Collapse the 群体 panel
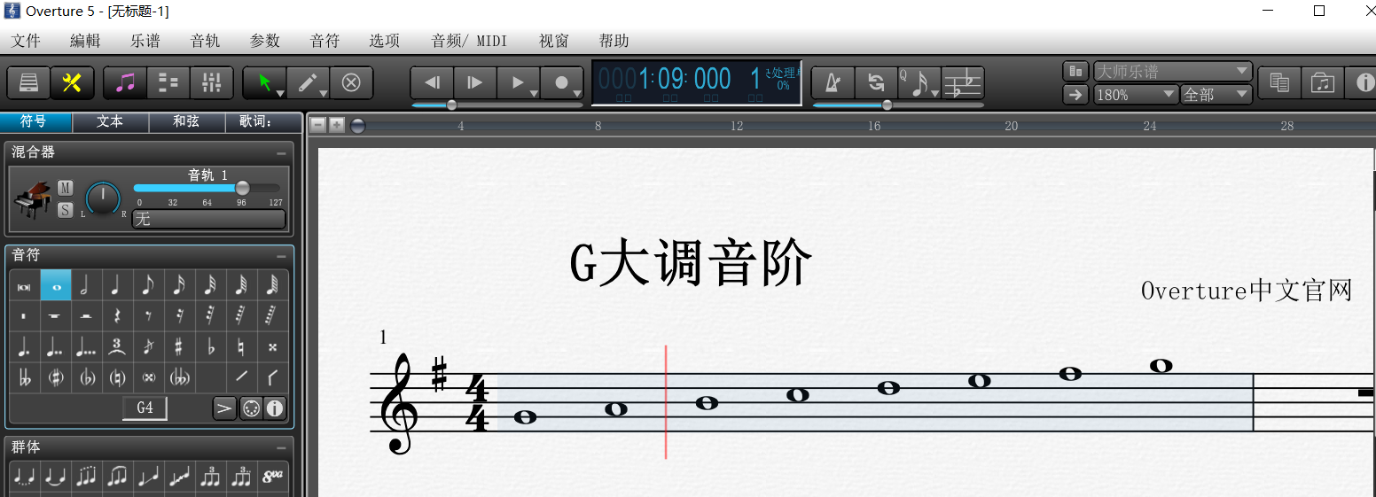Screen dimensions: 1376x497 point(281,448)
